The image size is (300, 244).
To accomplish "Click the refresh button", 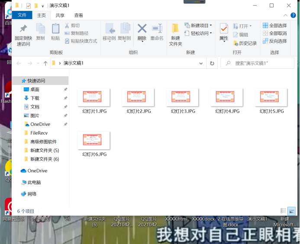I will point(212,63).
